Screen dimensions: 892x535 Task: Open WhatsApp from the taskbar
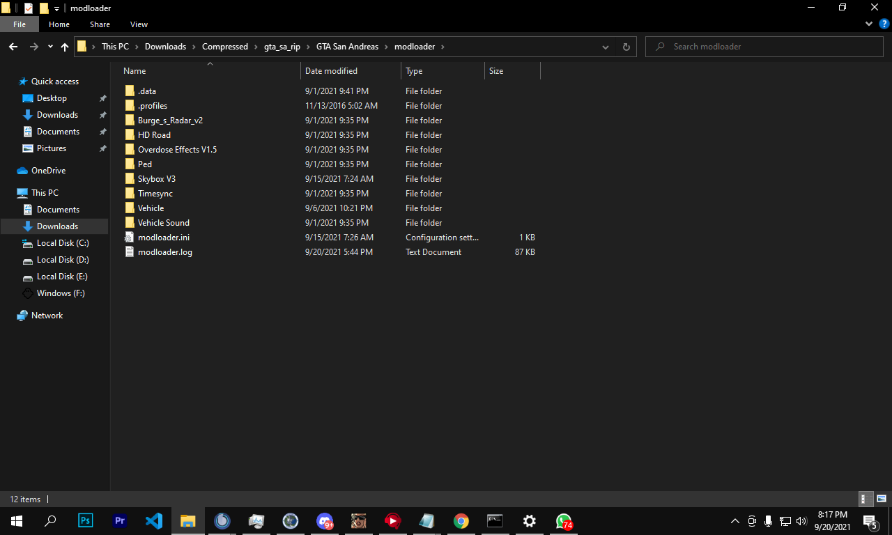point(564,520)
